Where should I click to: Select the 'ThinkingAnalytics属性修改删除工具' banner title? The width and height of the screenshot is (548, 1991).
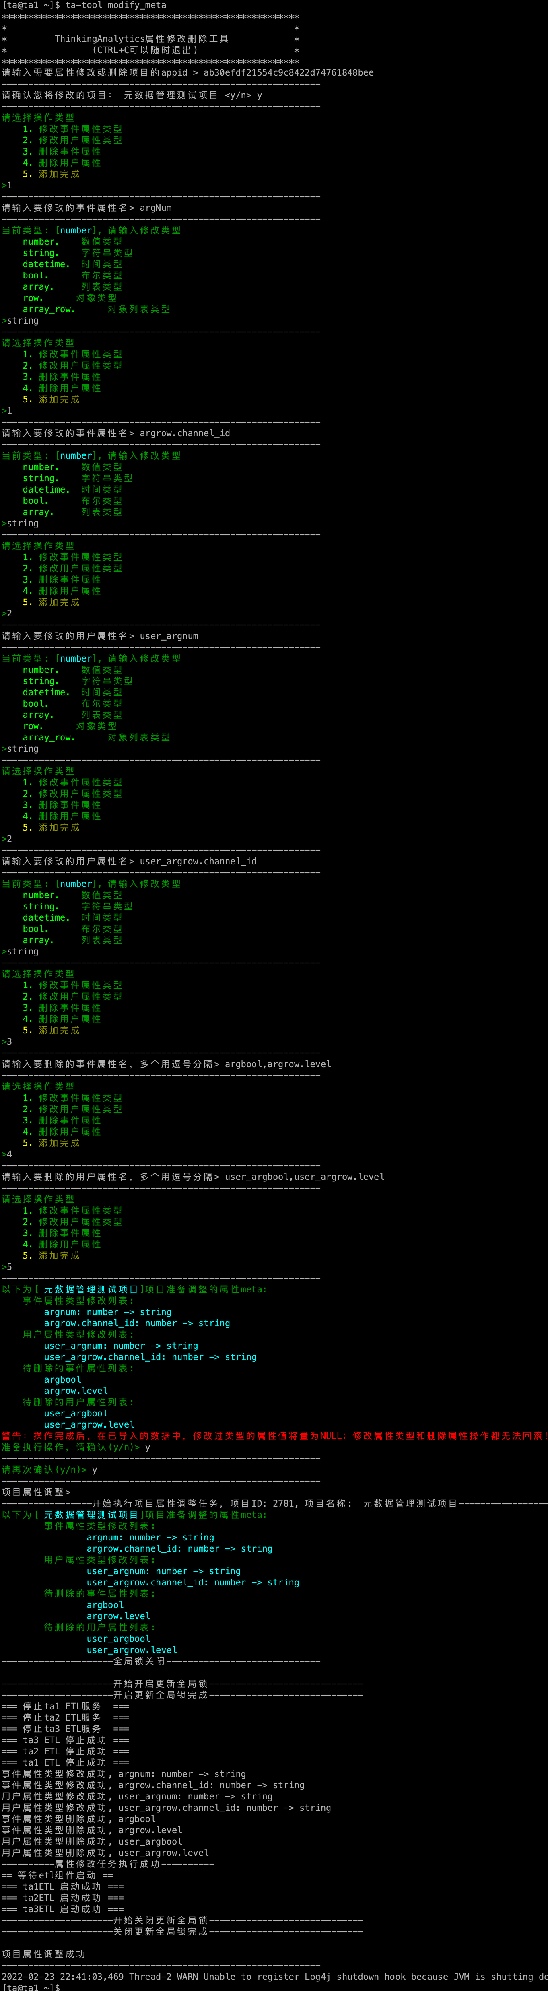pos(142,39)
